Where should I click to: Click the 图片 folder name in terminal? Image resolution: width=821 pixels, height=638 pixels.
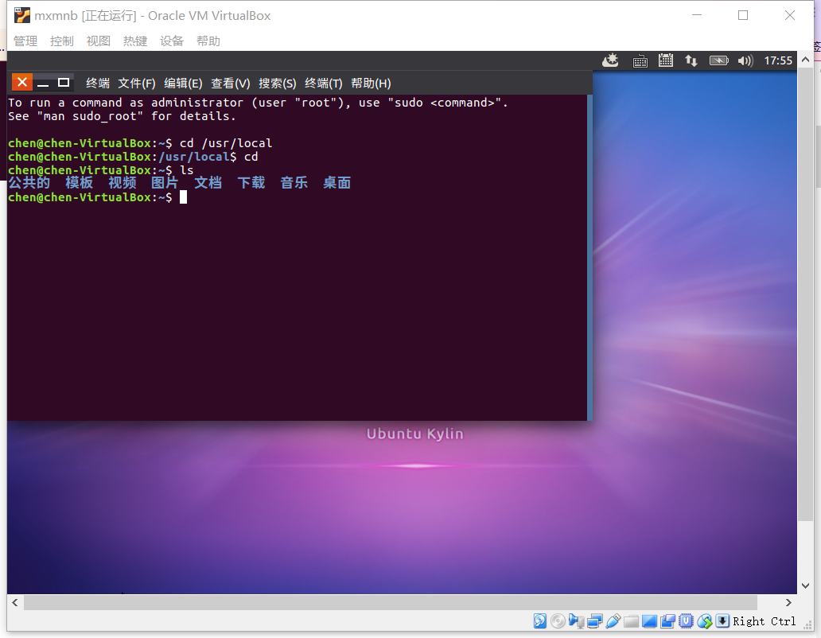click(165, 183)
